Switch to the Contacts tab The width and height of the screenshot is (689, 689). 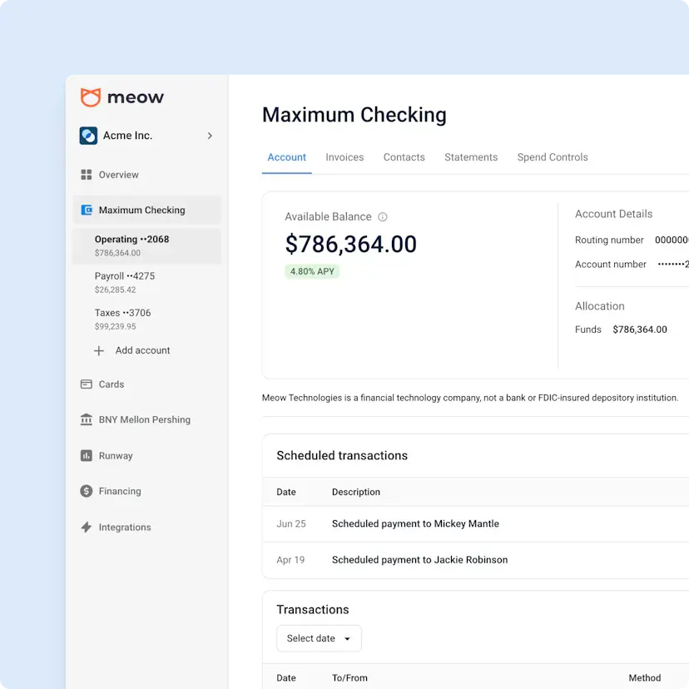point(404,157)
